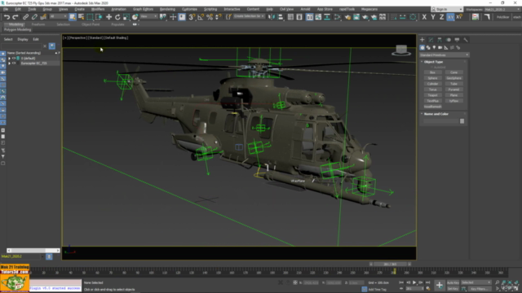This screenshot has width=522, height=293.
Task: Open the Sign In dropdown
Action: [447, 9]
